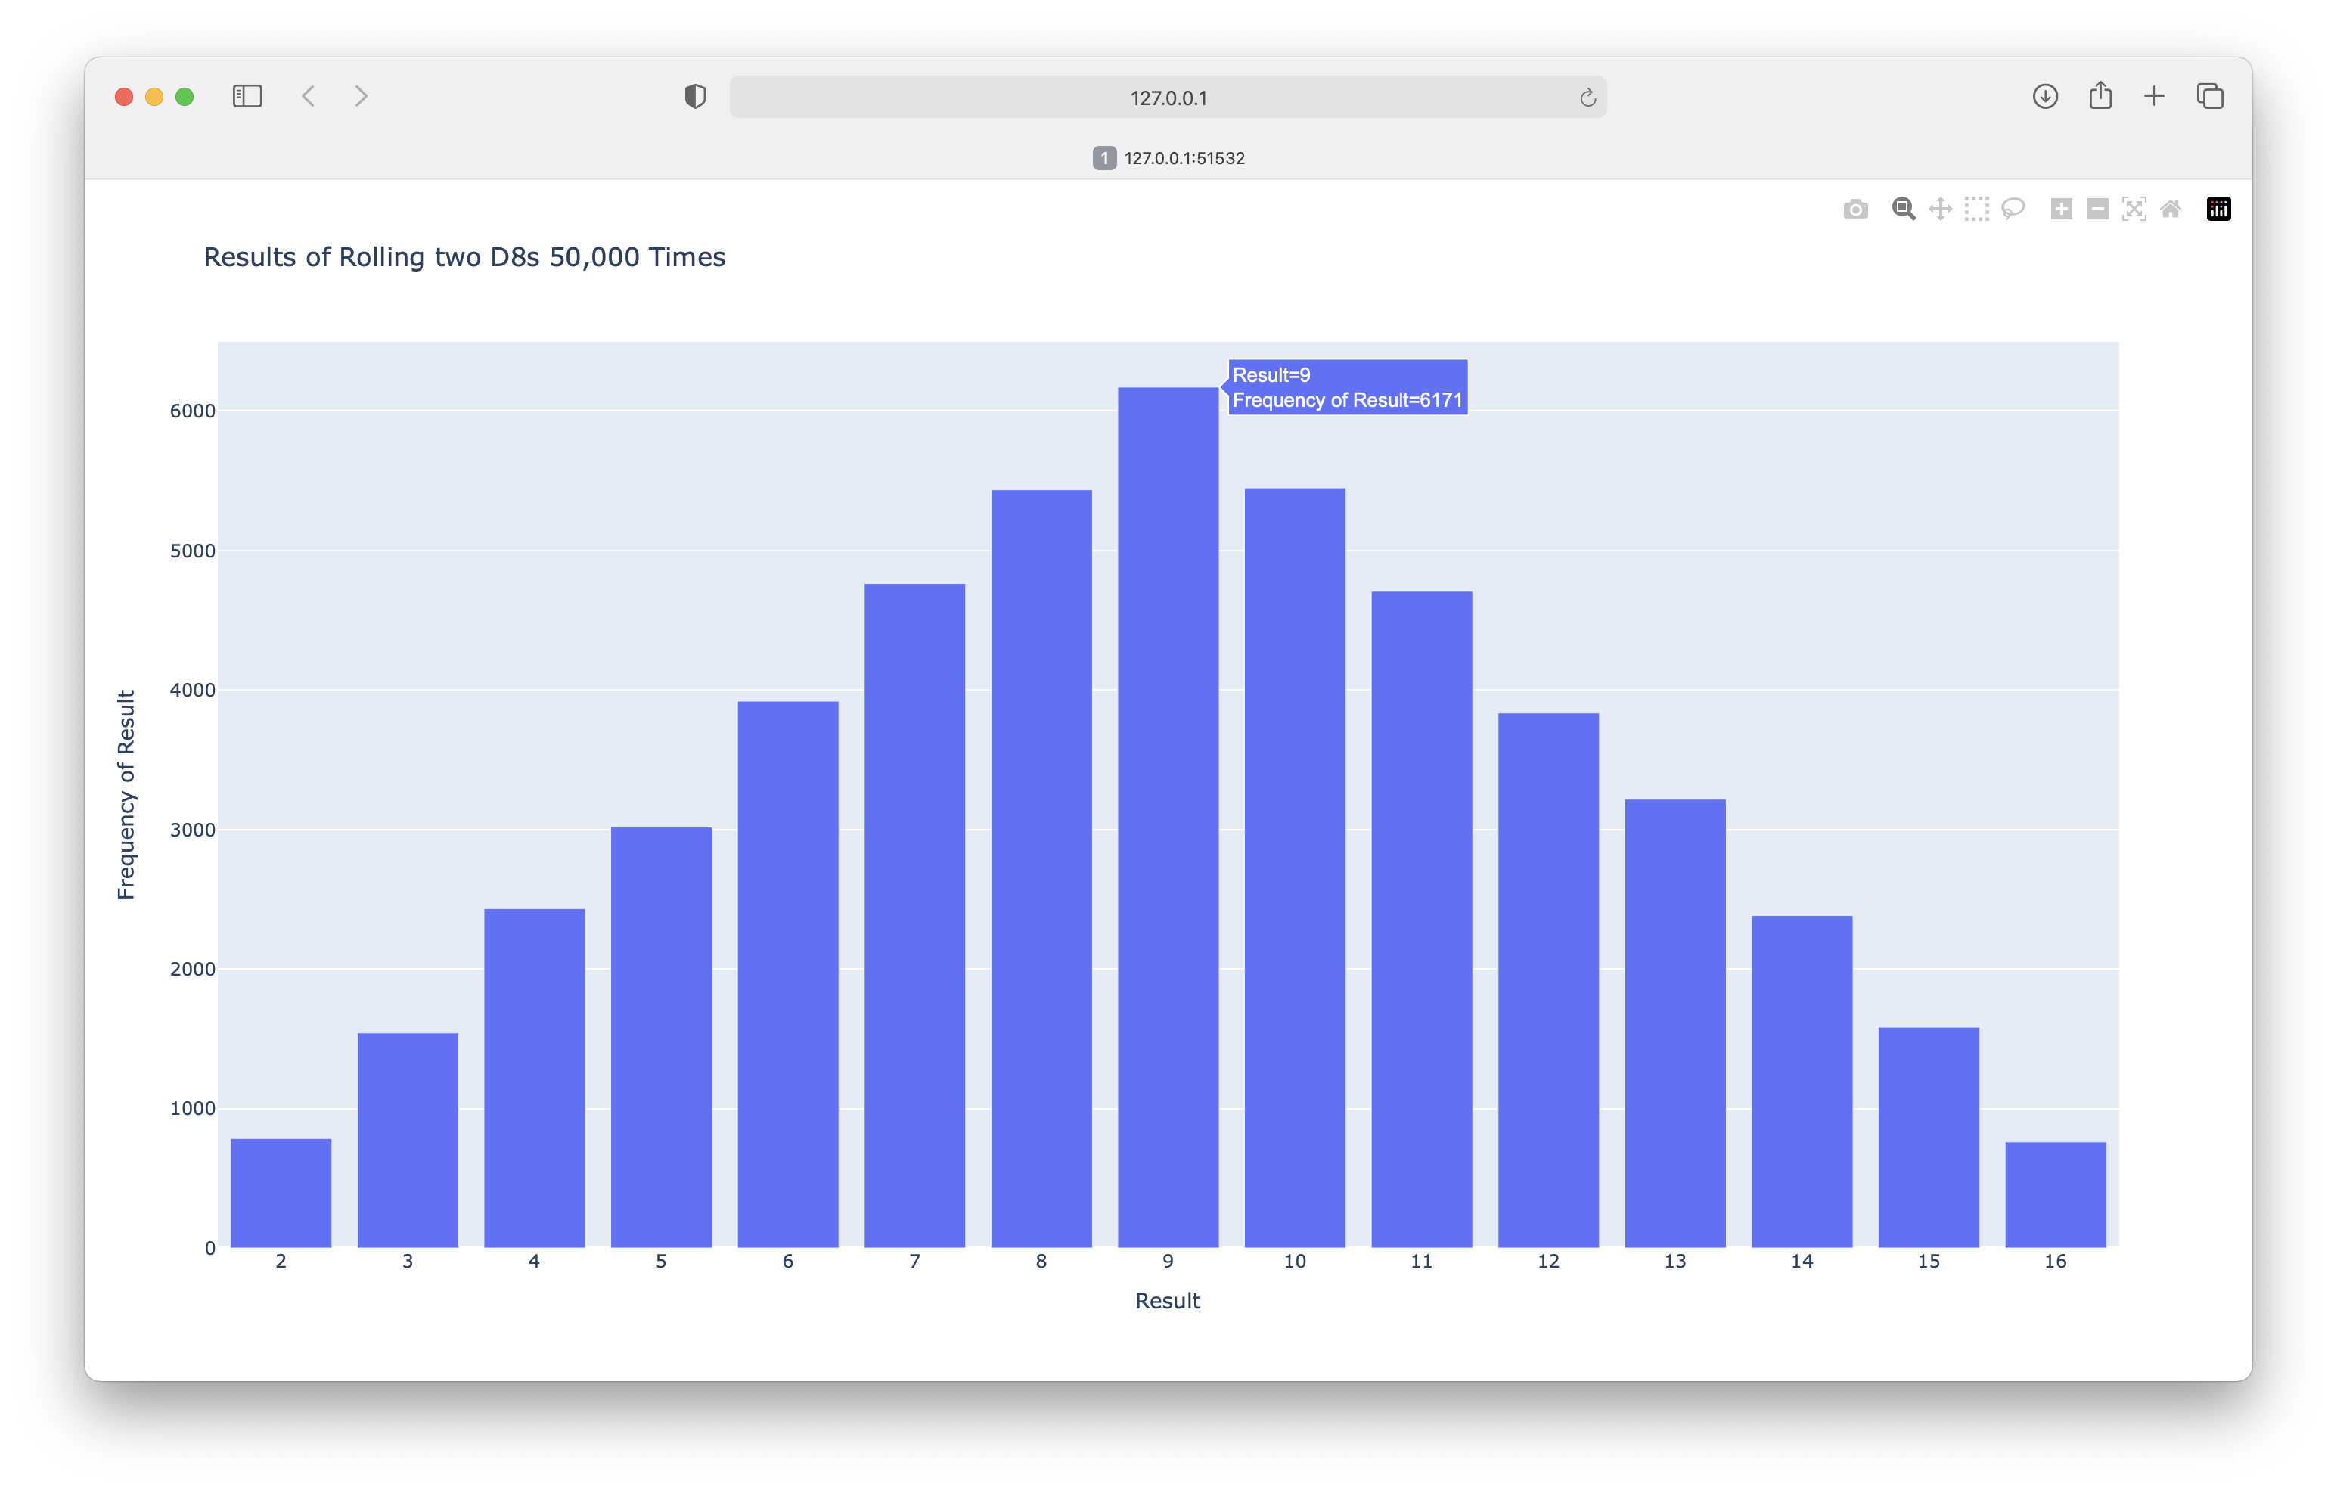Click the bar for result 16
This screenshot has width=2337, height=1493.
point(2056,1195)
